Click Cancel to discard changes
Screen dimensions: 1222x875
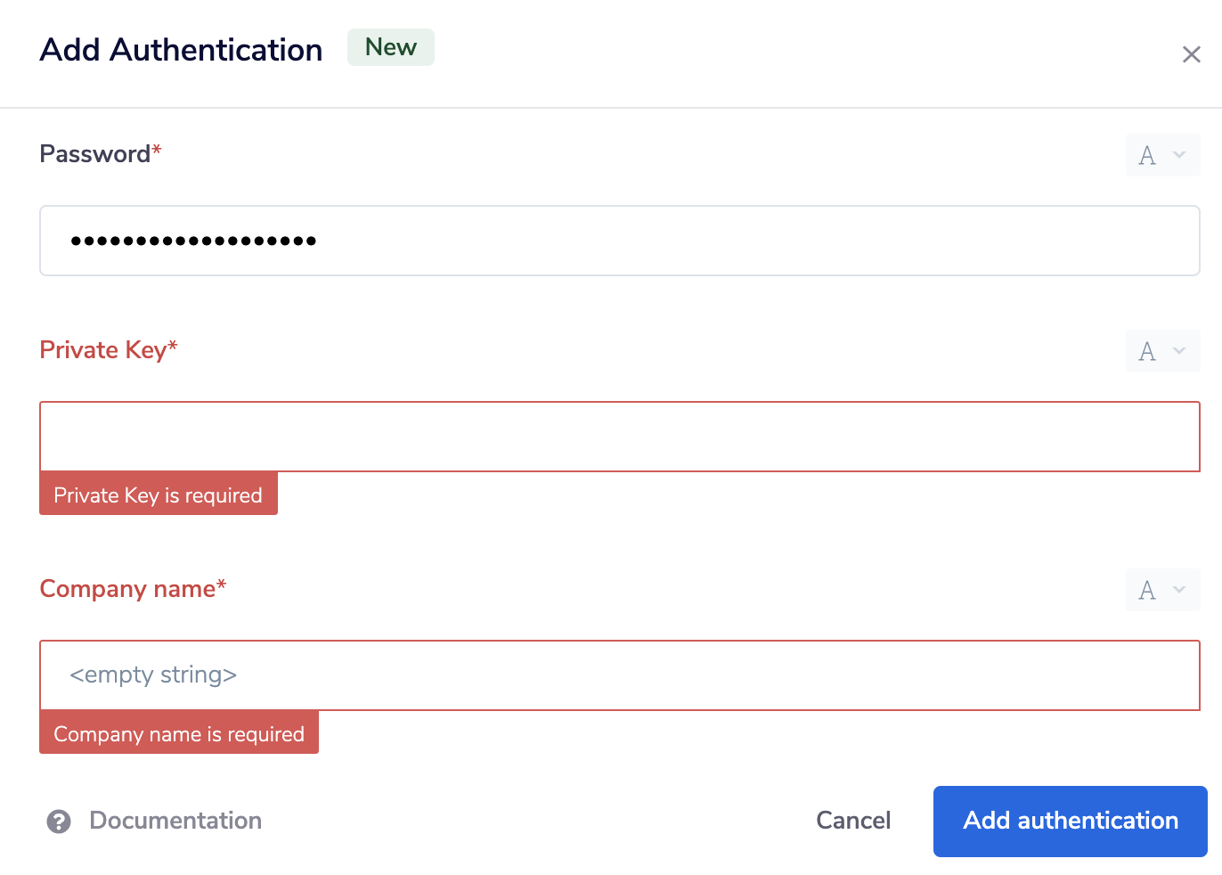click(852, 821)
